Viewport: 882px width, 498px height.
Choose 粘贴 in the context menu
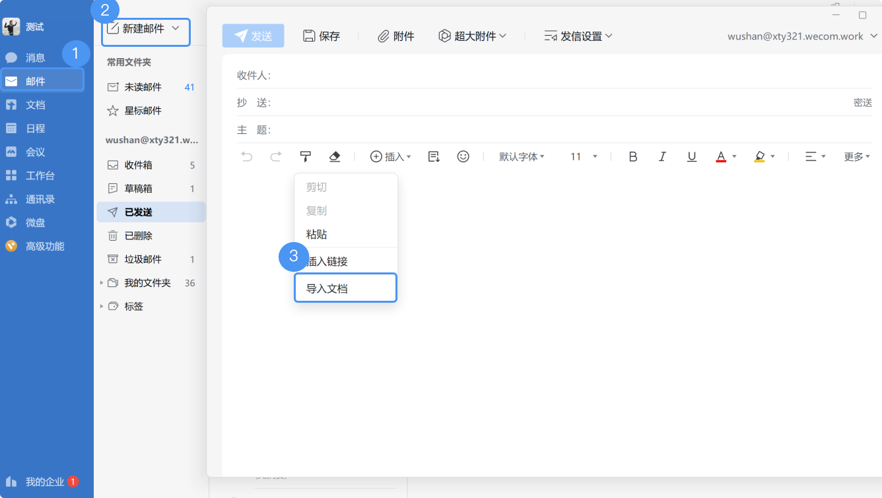pos(317,234)
